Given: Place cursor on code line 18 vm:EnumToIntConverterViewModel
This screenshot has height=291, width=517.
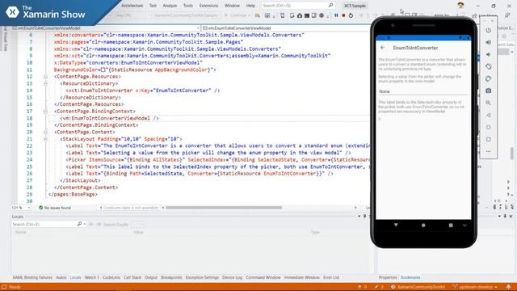Looking at the screenshot, I should point(110,118).
